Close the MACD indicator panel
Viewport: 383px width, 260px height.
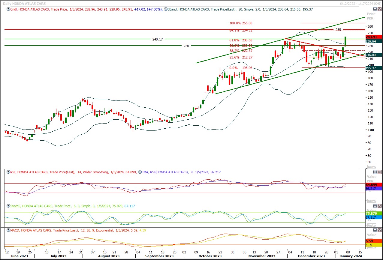[379, 230]
